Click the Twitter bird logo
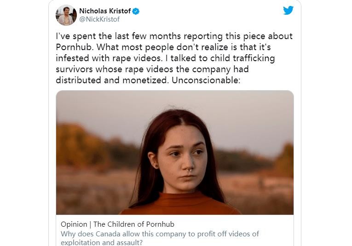 tap(289, 10)
